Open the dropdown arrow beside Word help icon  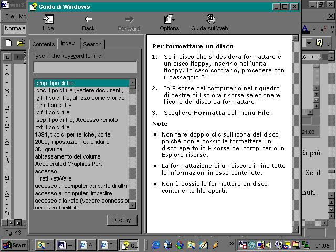[x=329, y=45]
